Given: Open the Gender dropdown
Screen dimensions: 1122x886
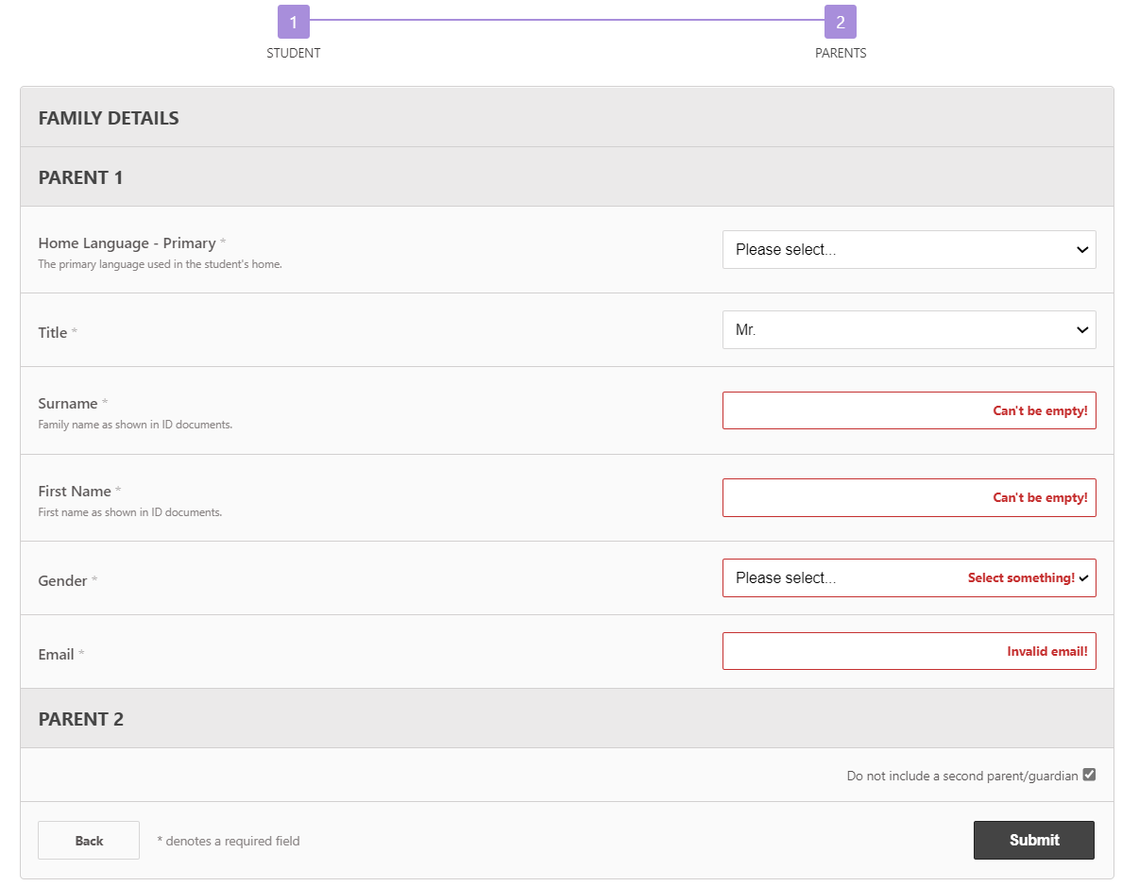Looking at the screenshot, I should point(909,577).
